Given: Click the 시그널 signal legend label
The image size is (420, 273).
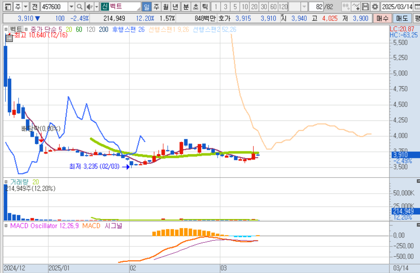Looking at the screenshot, I should pyautogui.click(x=113, y=226).
